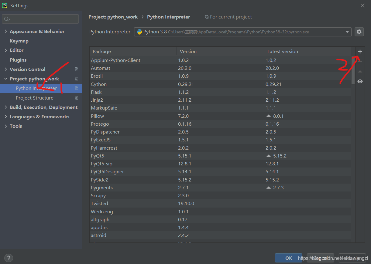Screen dimensions: 371x264
Task: Sort by the Package column header
Action: tap(133, 52)
